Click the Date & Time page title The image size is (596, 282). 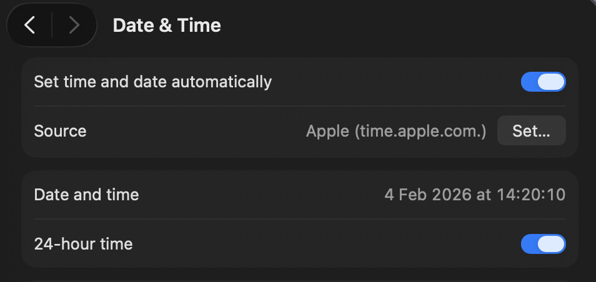166,25
